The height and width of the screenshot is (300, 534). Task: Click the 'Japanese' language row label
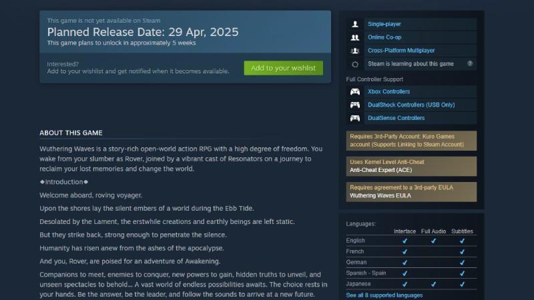click(x=358, y=284)
